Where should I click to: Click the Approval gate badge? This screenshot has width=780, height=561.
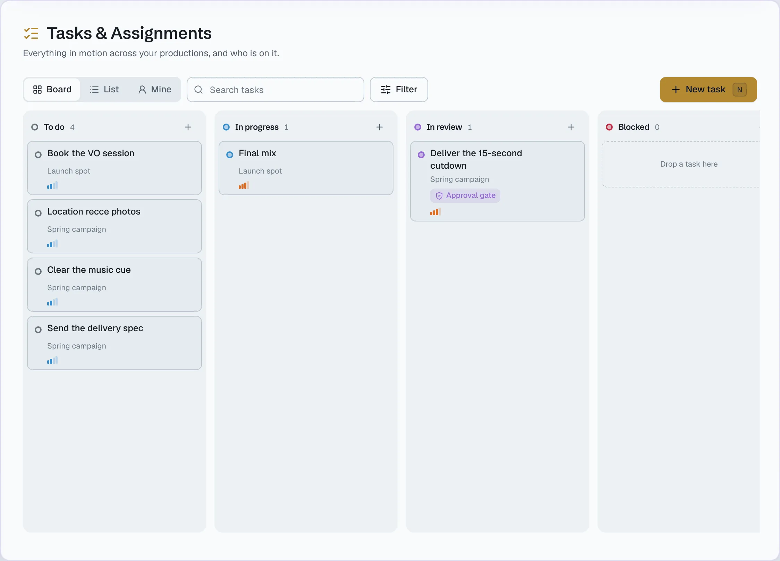[x=465, y=195]
